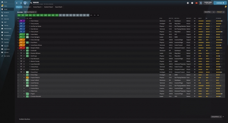Click the Continue button

pos(220,3)
